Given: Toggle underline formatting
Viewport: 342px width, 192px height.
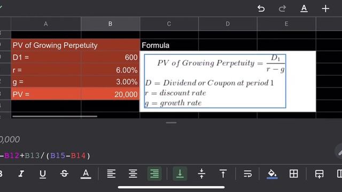Looking at the screenshot, I should click(43, 174).
